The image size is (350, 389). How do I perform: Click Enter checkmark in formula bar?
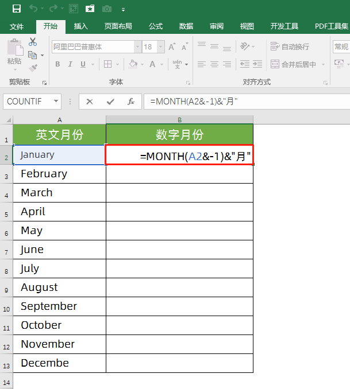coord(110,102)
